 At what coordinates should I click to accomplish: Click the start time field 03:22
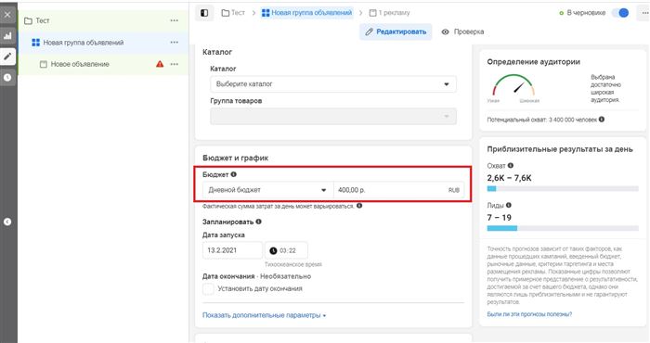click(x=286, y=250)
